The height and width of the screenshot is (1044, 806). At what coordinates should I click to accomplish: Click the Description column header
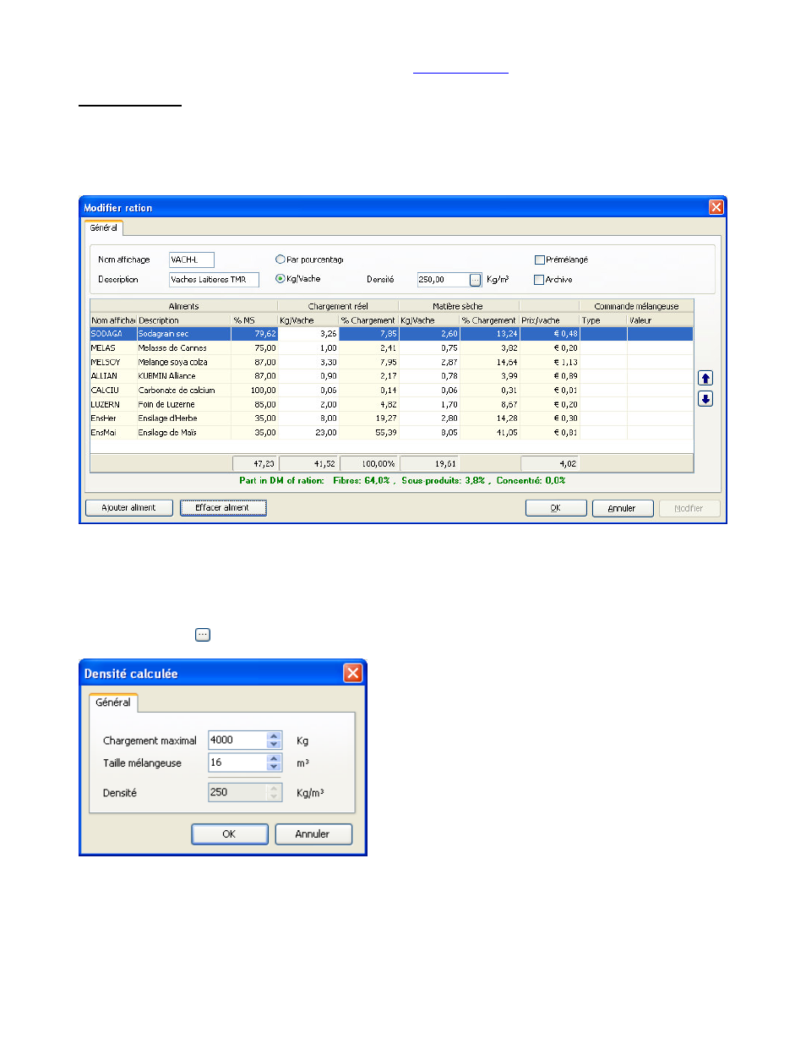point(184,320)
